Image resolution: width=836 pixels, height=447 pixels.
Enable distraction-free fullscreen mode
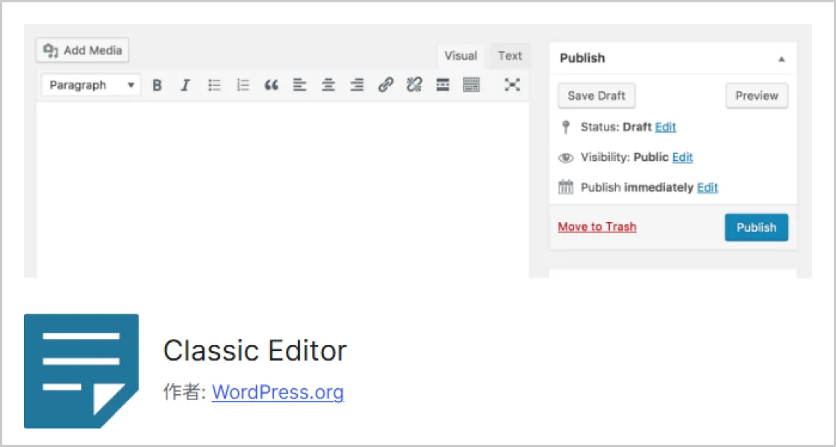[512, 85]
